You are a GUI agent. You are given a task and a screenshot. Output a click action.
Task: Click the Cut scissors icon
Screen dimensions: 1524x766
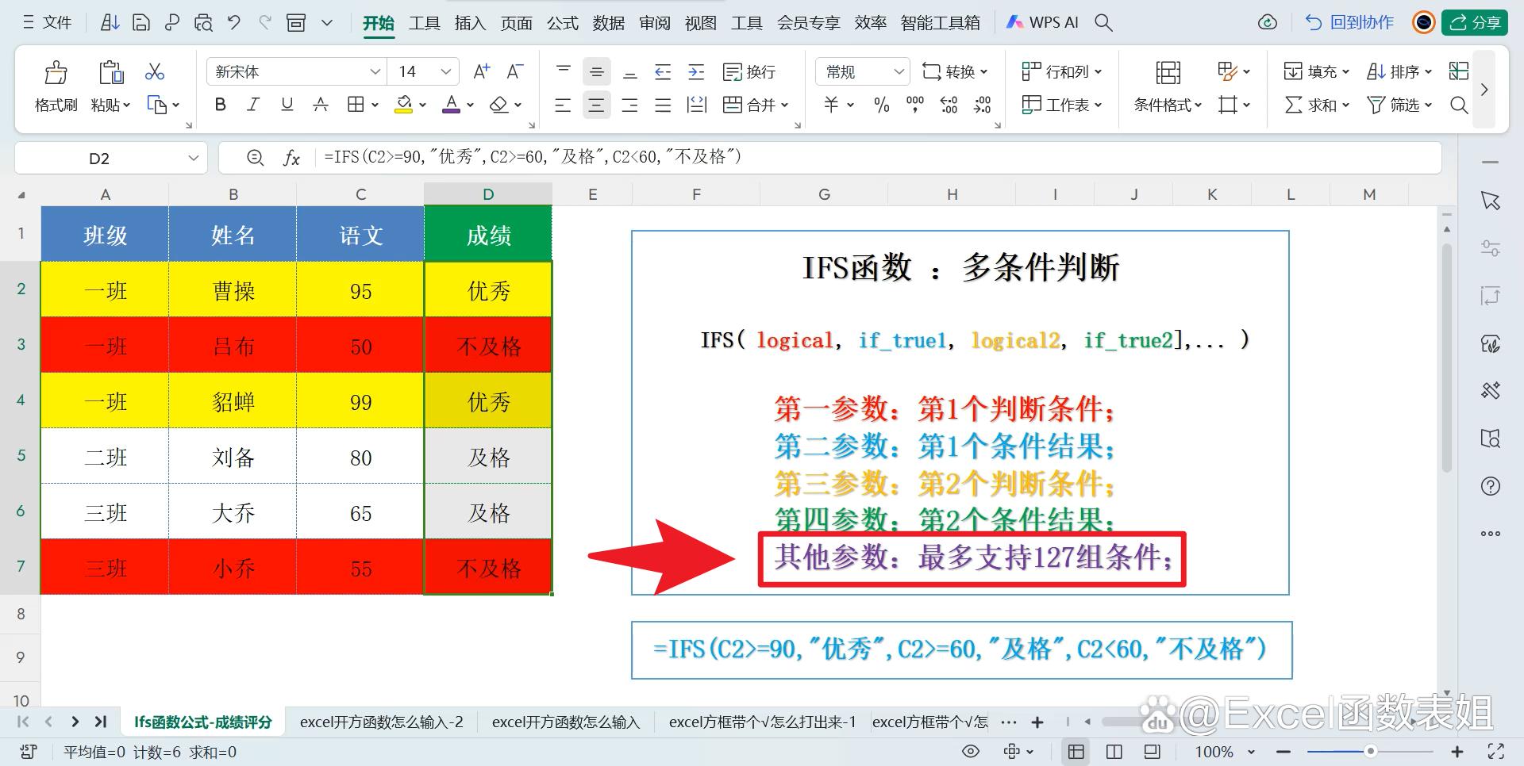click(155, 72)
